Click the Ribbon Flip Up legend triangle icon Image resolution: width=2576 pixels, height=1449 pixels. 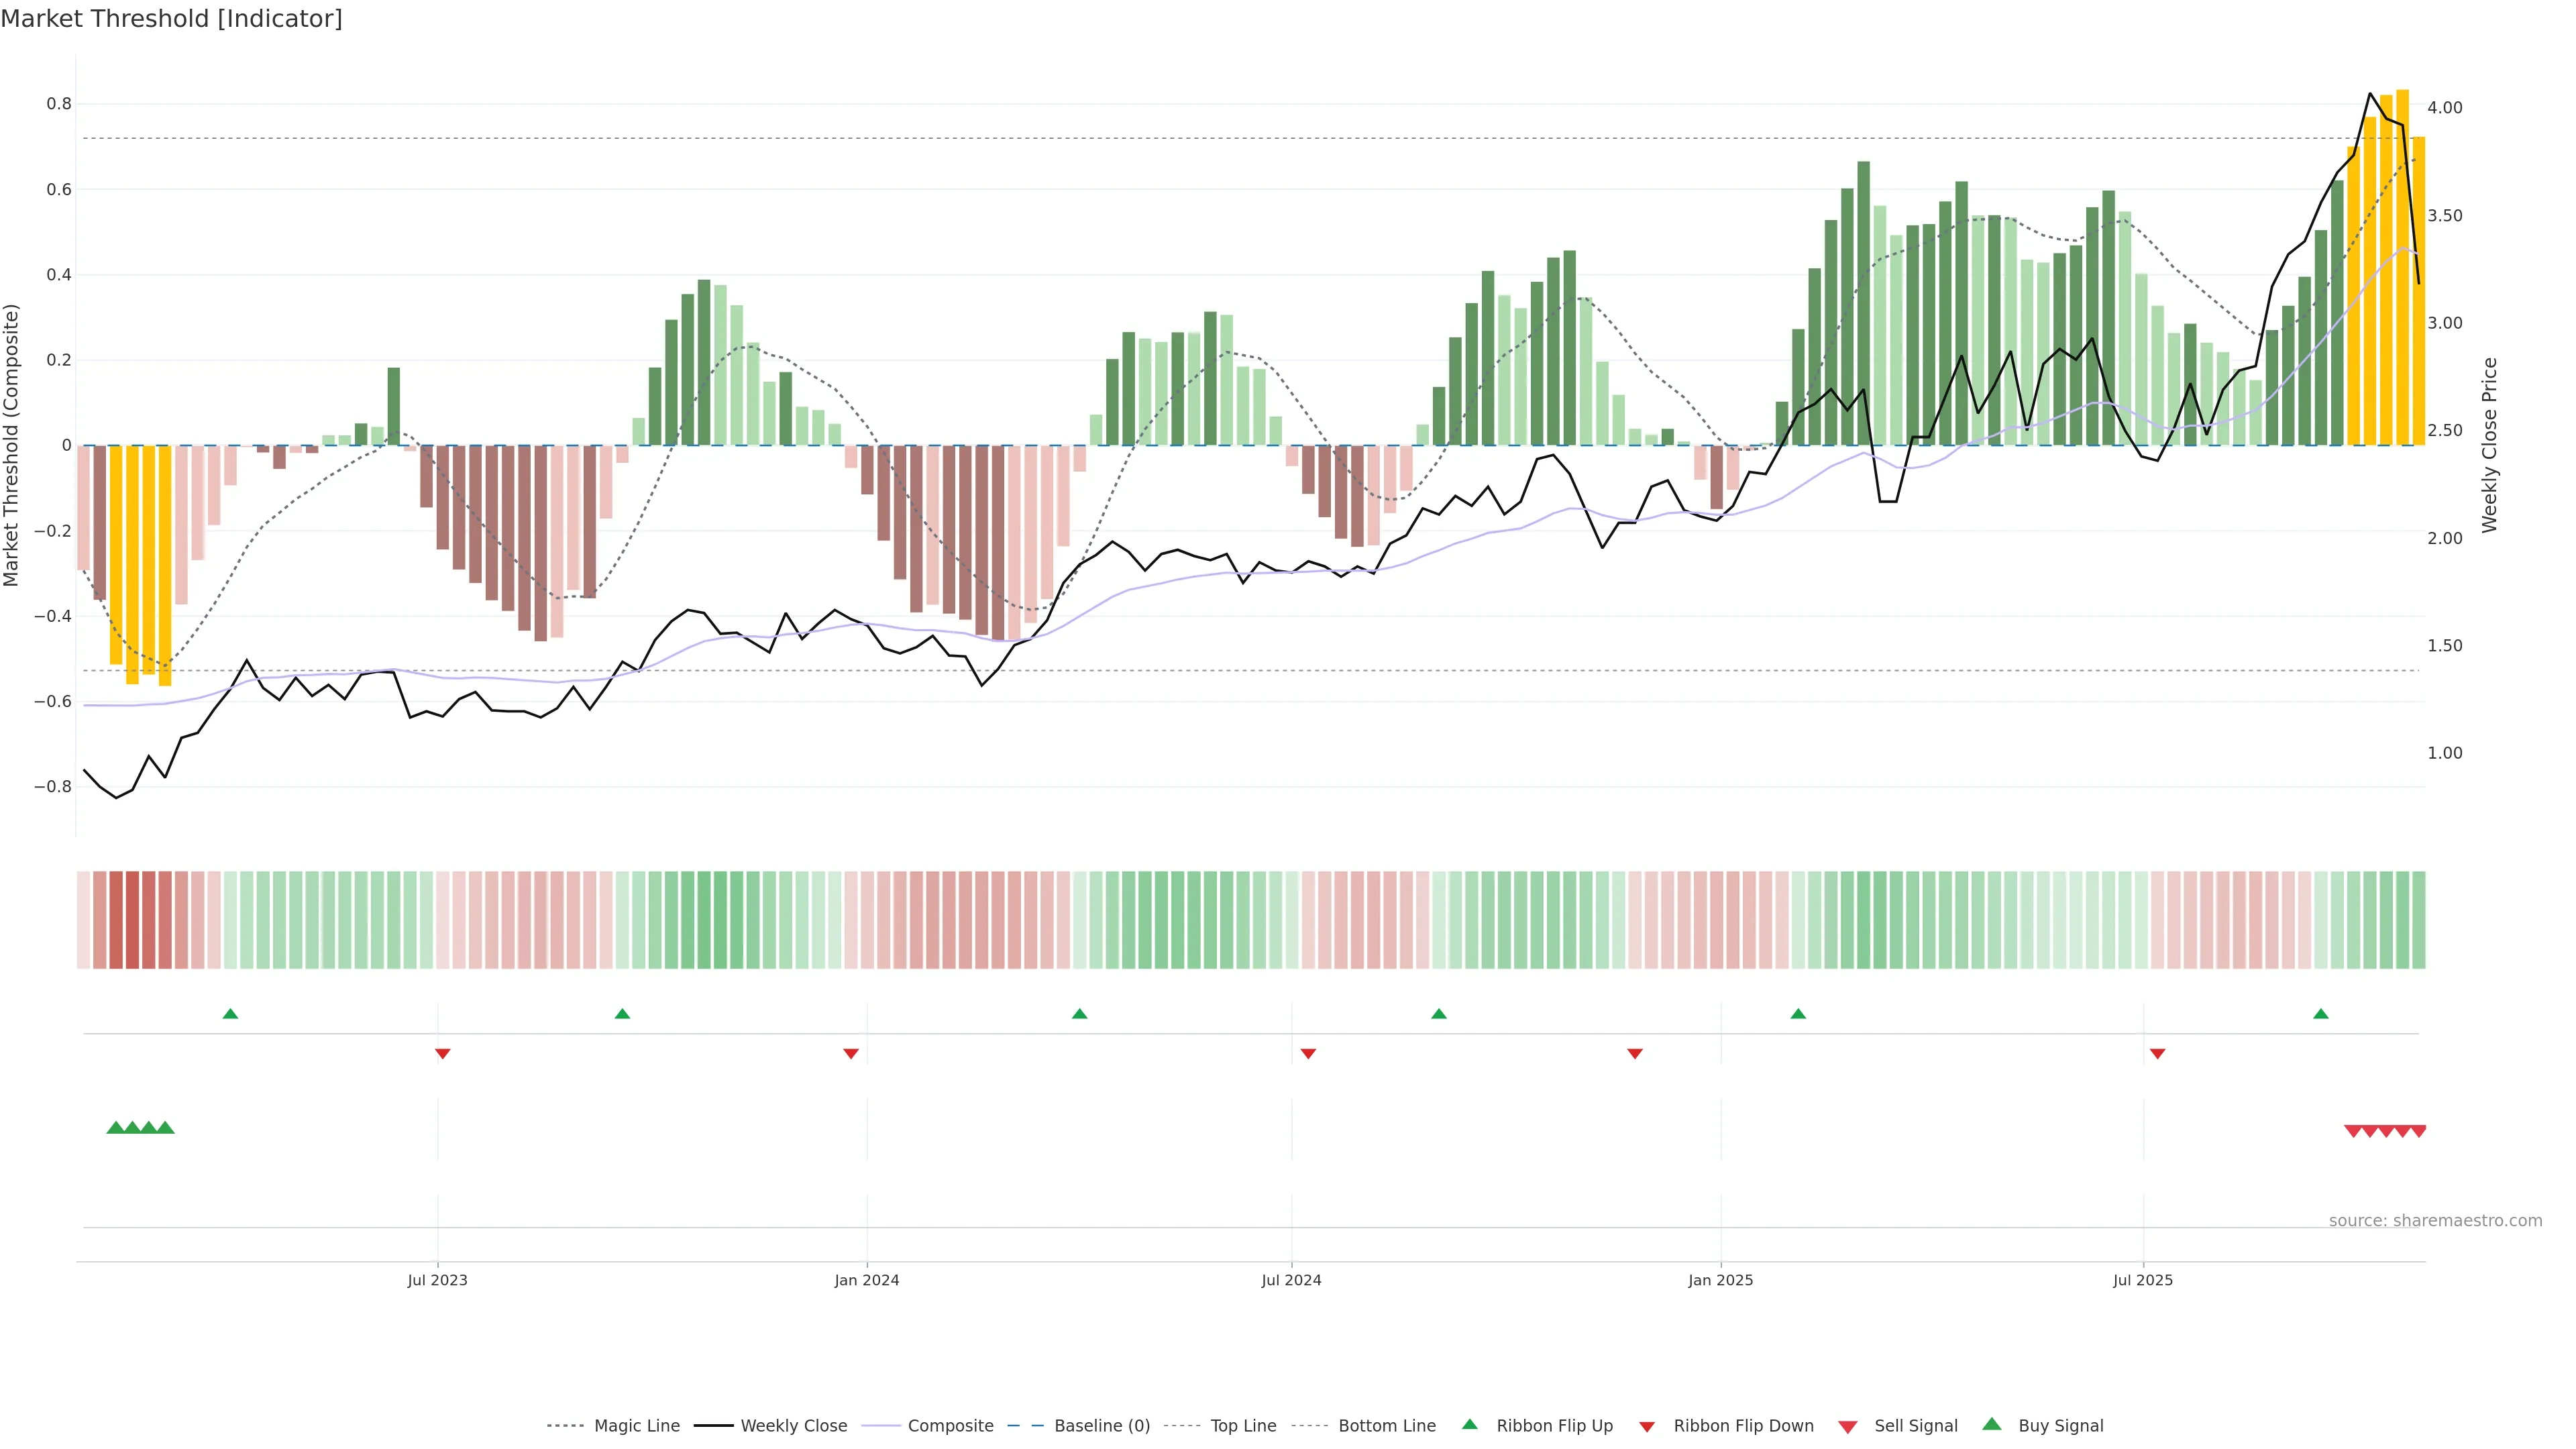pos(1469,1424)
